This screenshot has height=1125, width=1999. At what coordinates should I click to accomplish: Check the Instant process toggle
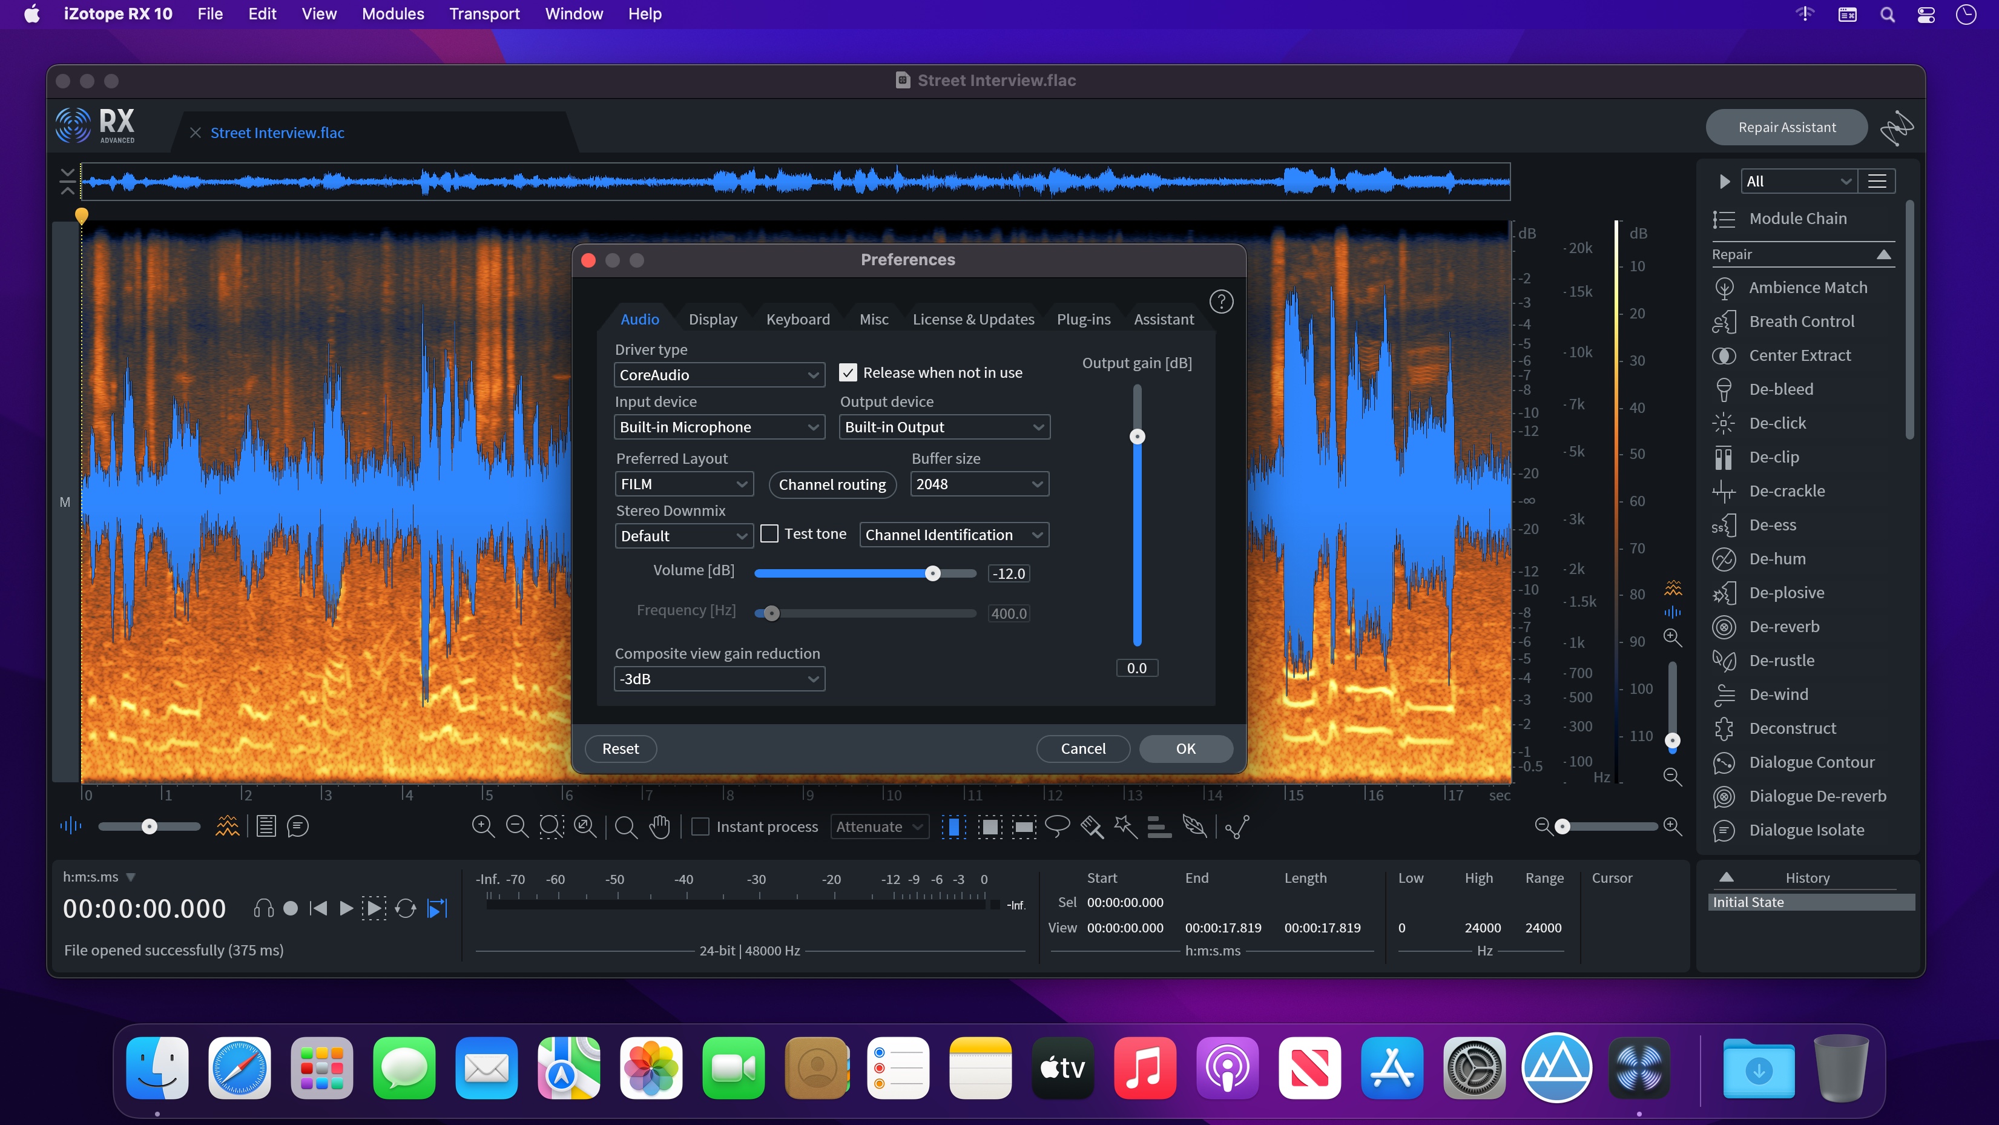point(700,825)
